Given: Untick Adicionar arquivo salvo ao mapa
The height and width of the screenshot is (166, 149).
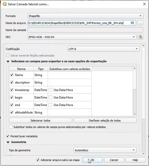Looking at the screenshot, I should (38, 160).
